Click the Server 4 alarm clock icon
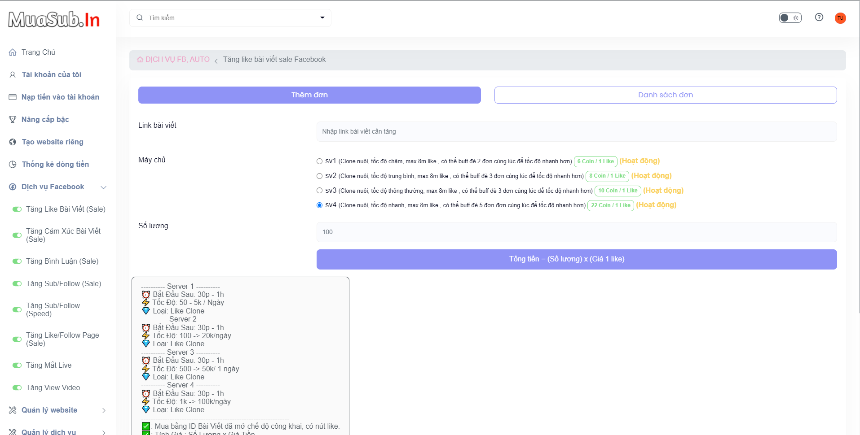The image size is (860, 435). click(x=146, y=393)
